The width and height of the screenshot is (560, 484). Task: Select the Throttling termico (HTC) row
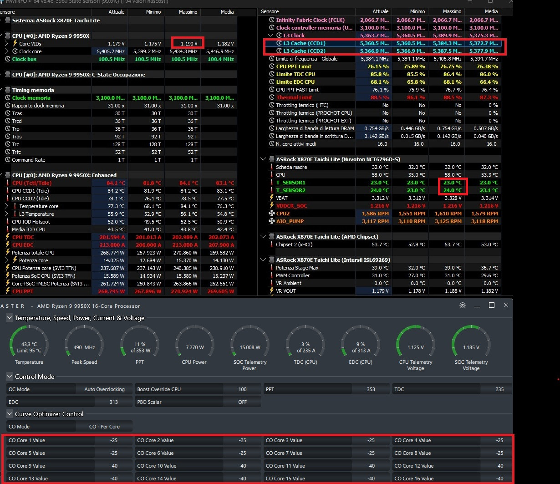pos(381,105)
